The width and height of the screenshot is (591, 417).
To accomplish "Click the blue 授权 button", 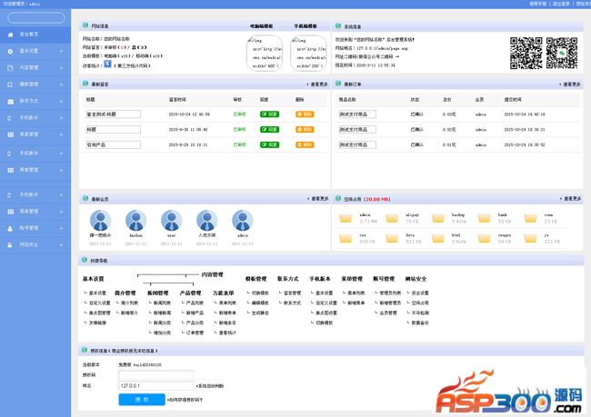I will [x=142, y=398].
